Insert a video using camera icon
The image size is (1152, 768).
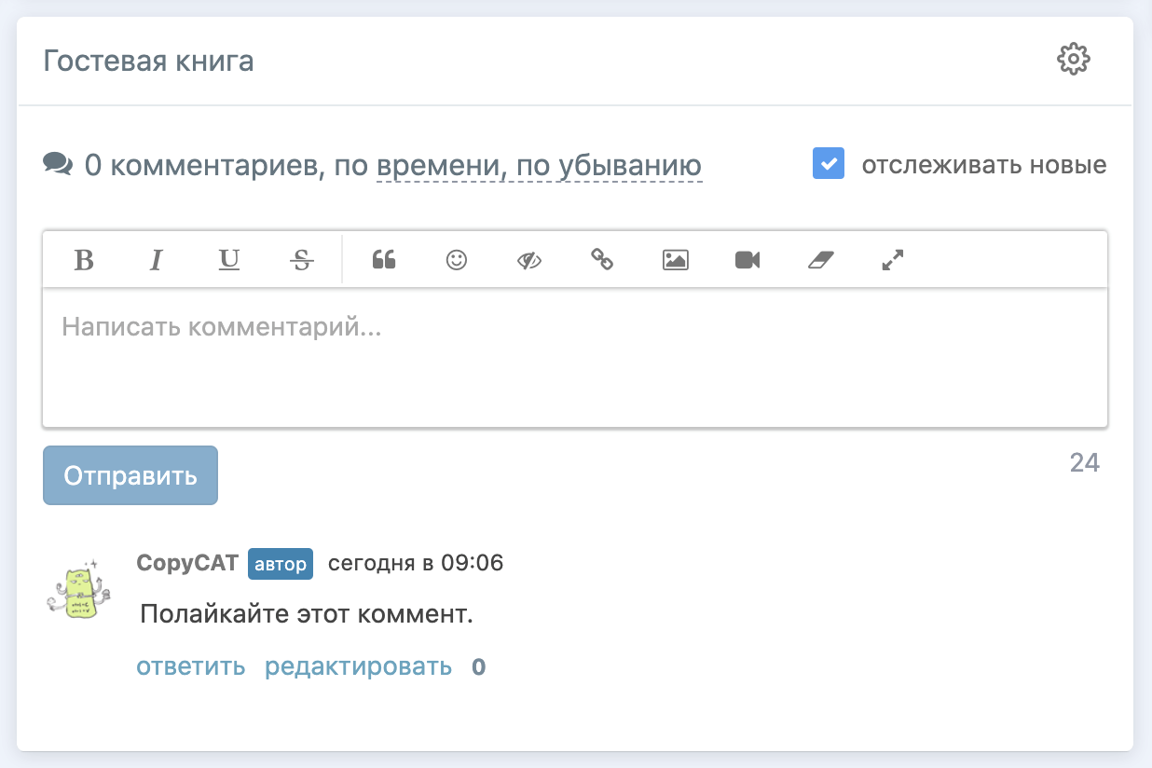point(747,260)
